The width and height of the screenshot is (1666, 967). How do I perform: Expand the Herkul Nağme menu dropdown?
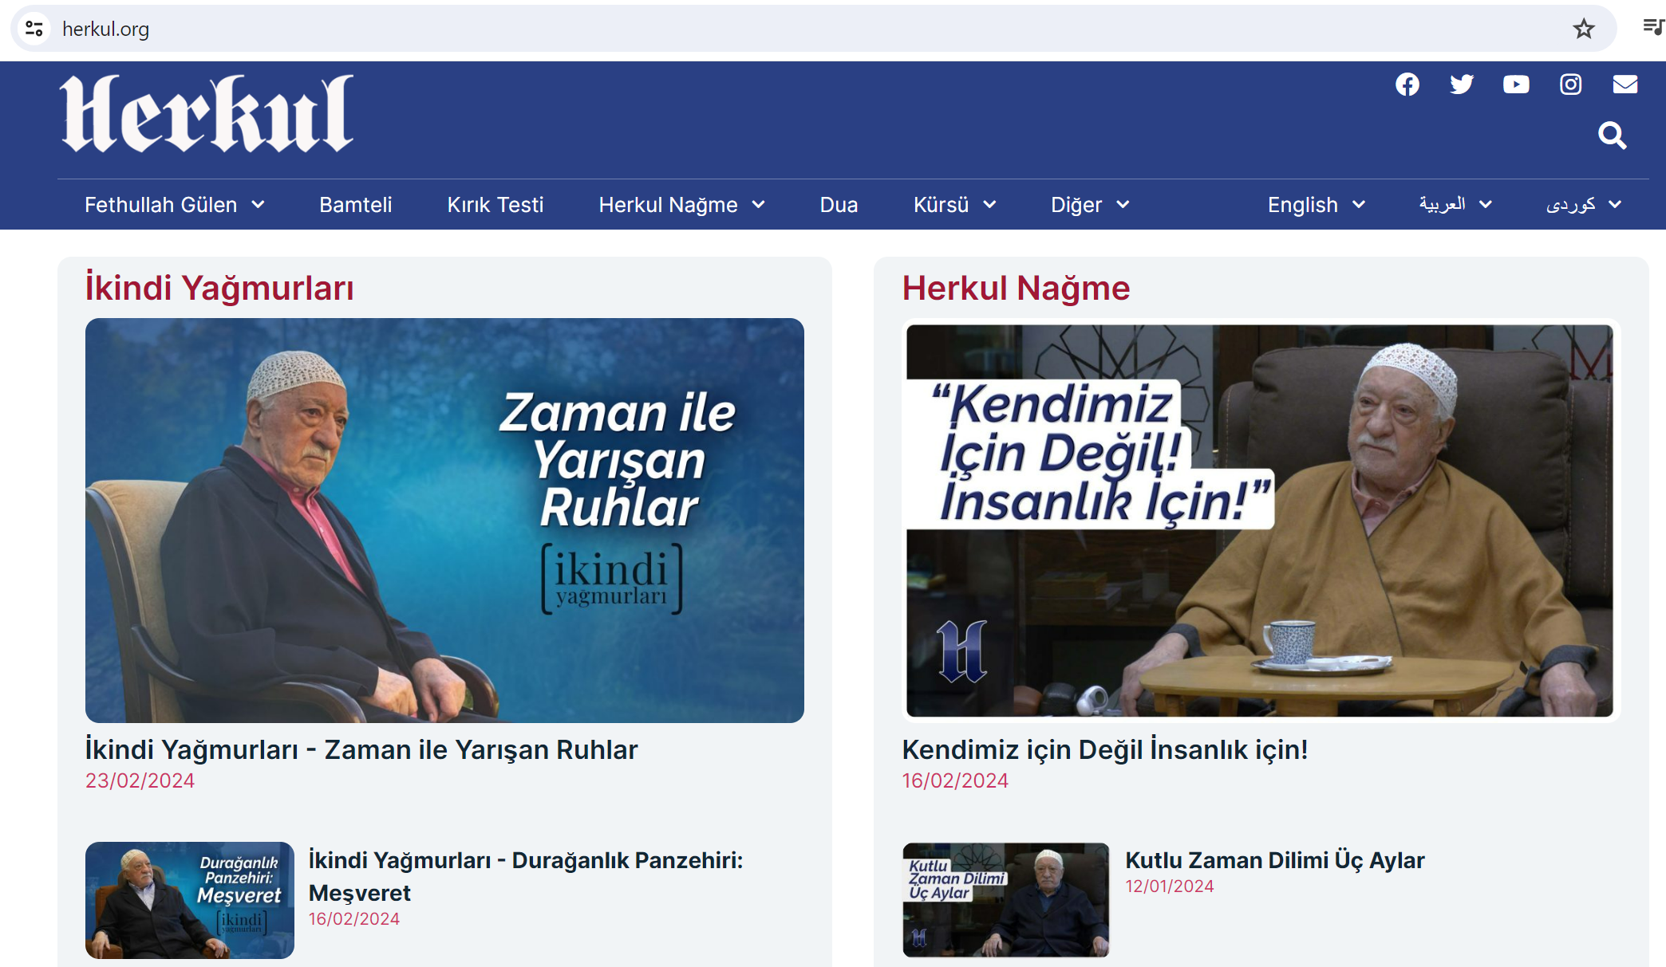(x=681, y=205)
